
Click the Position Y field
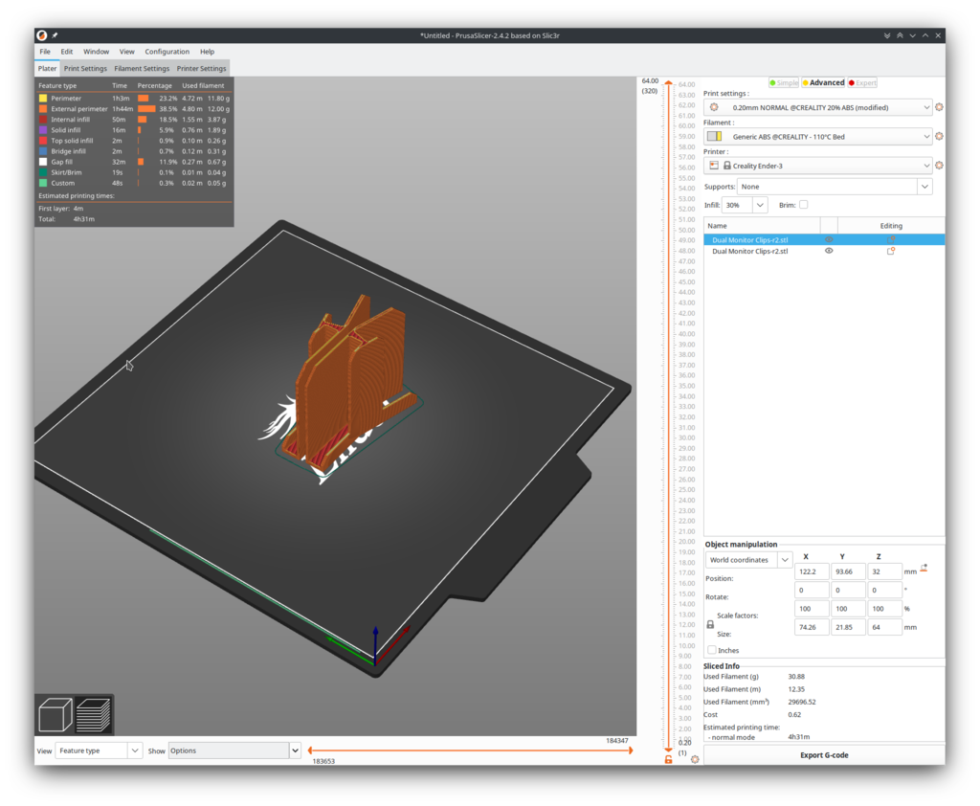click(848, 571)
